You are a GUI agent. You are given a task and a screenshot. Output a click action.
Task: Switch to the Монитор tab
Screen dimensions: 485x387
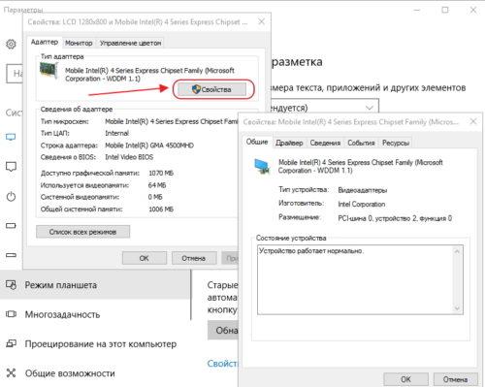79,43
